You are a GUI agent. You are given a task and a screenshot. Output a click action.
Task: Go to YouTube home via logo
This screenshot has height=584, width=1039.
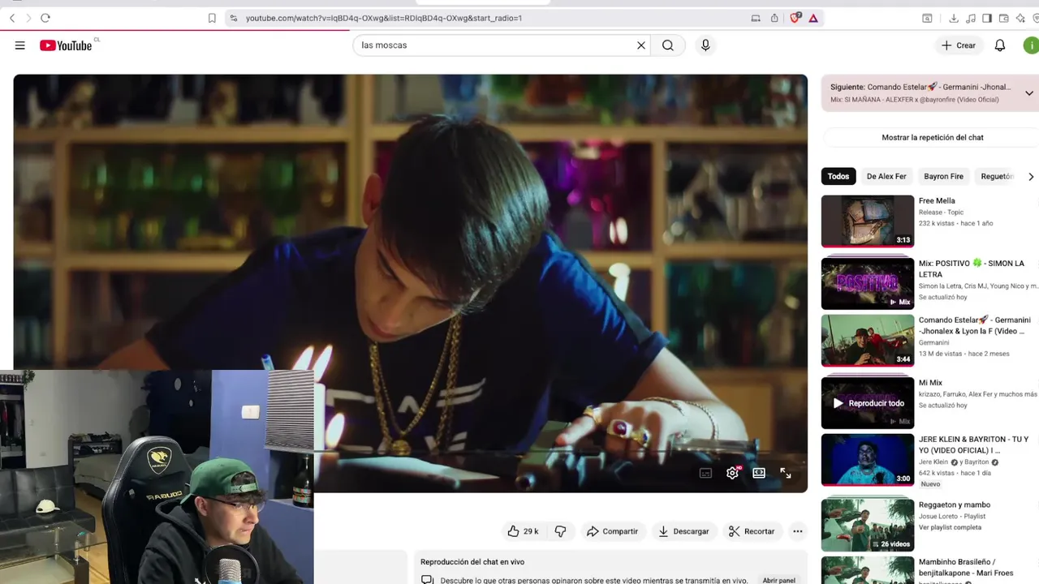[x=66, y=45]
